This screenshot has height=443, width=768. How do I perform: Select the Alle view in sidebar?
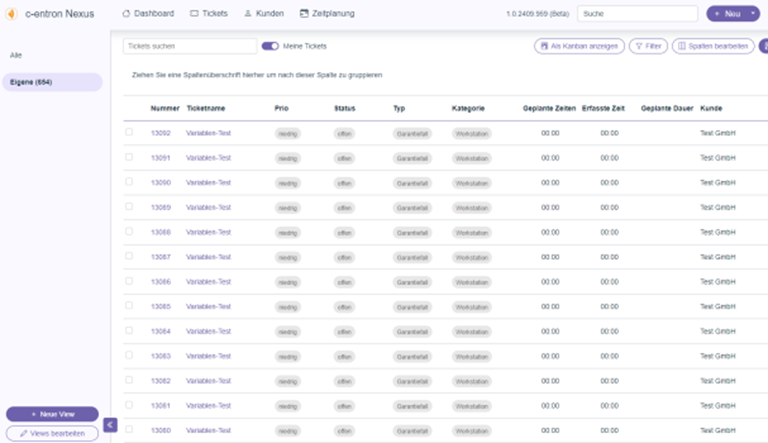tap(16, 55)
